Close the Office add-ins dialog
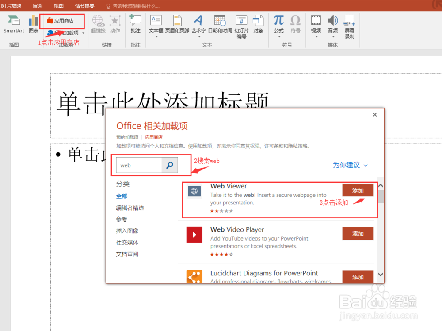The height and width of the screenshot is (331, 442). 375,115
